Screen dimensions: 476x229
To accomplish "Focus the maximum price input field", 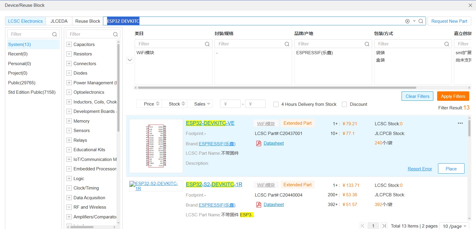I will (255, 104).
